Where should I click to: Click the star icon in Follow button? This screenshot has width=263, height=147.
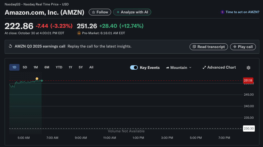[x=93, y=12]
